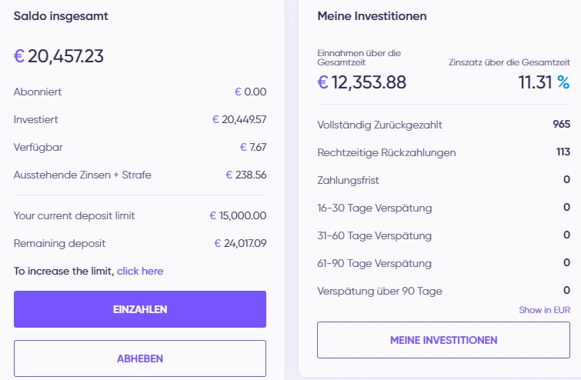Follow the 'click here' limit link
Viewport: 581px width, 380px height.
(140, 271)
